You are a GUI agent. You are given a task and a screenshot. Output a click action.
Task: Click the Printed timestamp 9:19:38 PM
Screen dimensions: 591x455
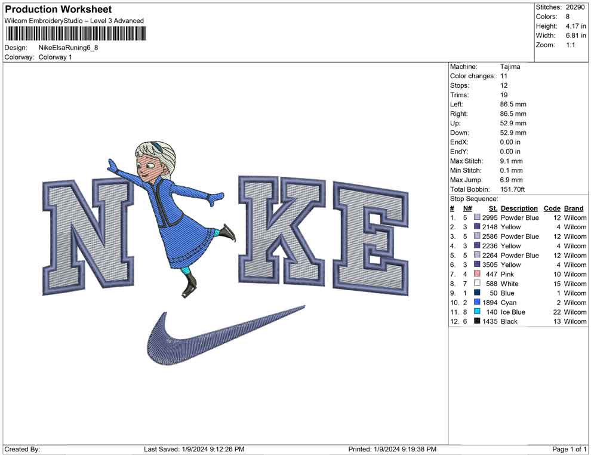[x=418, y=449]
